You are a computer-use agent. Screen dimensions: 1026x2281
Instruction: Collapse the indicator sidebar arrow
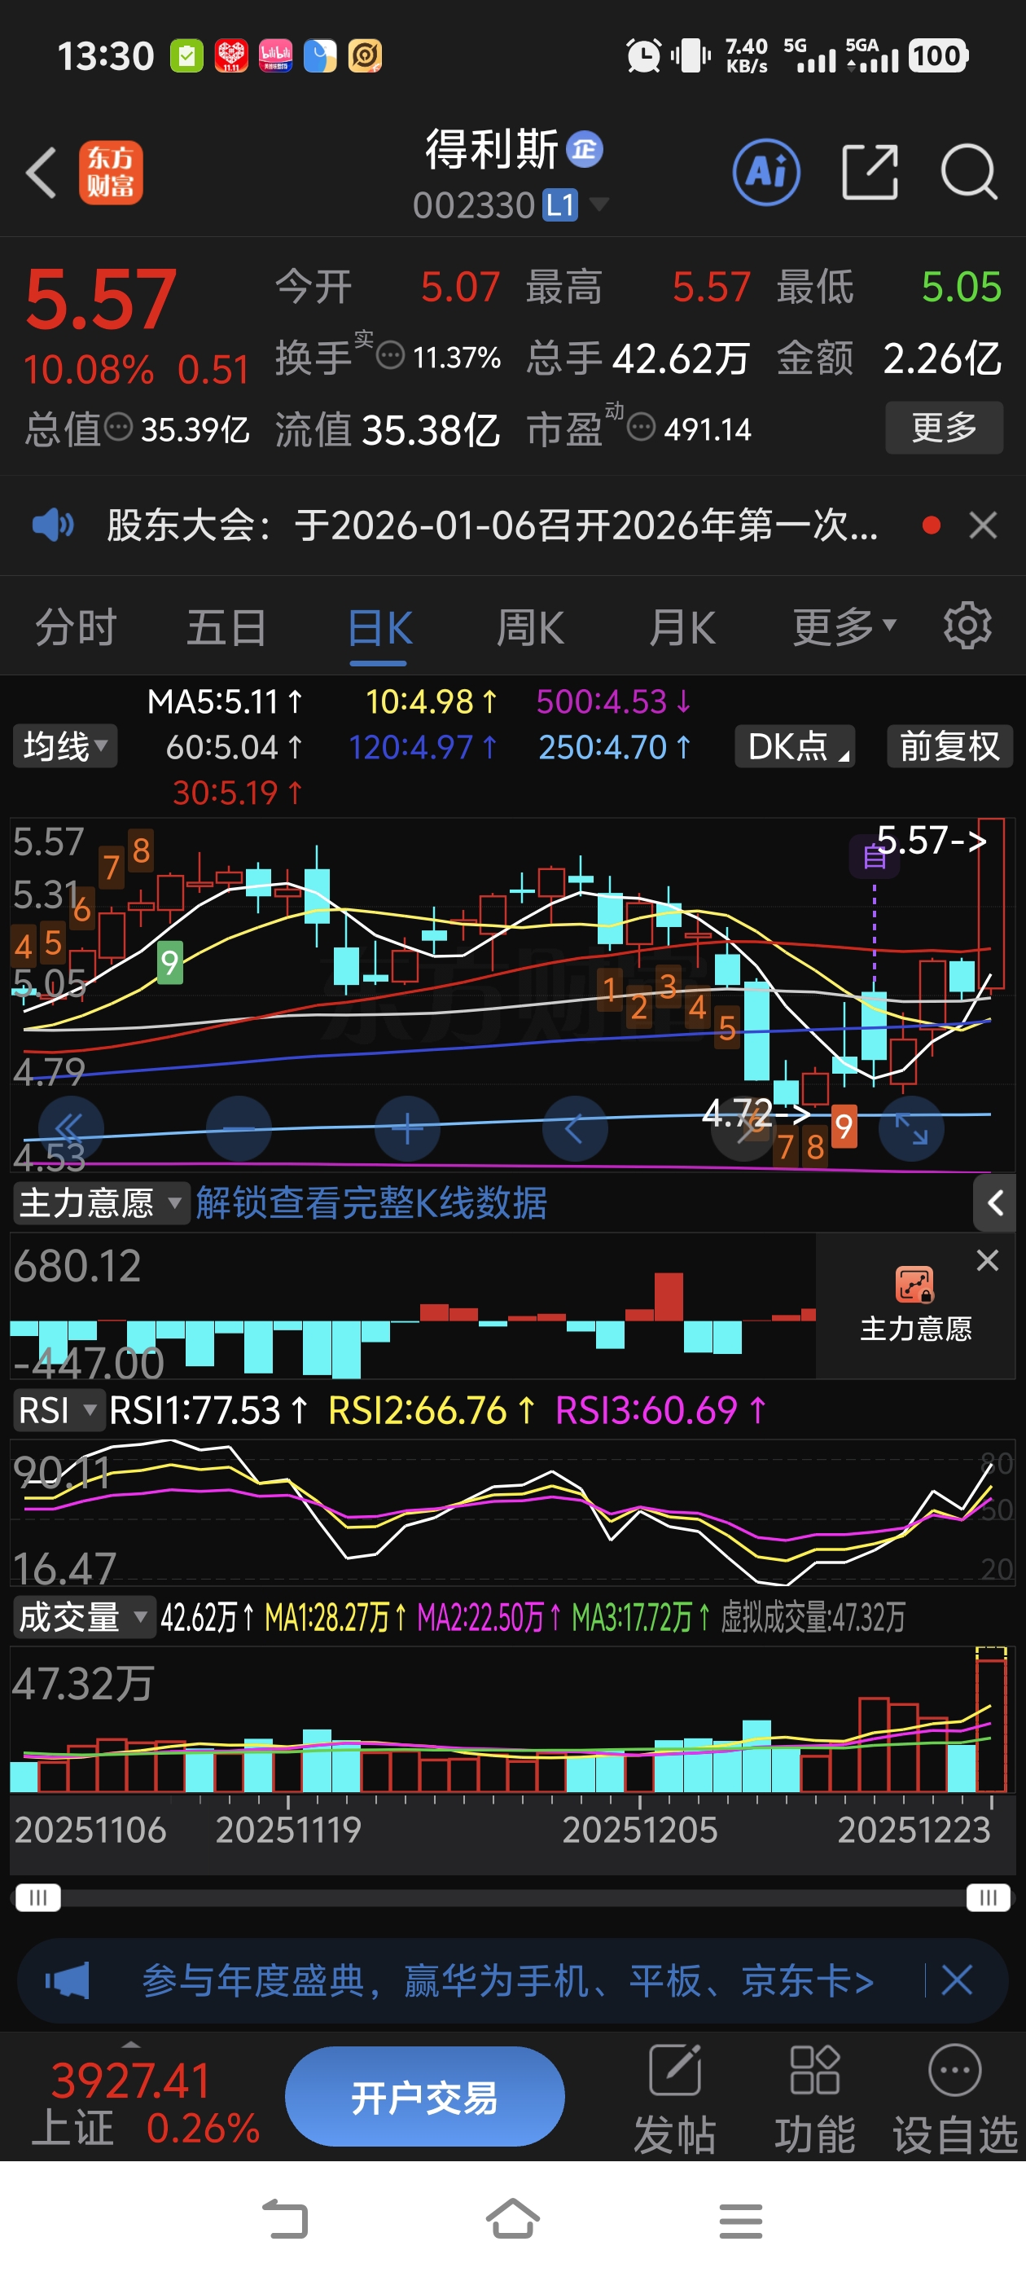click(994, 1202)
